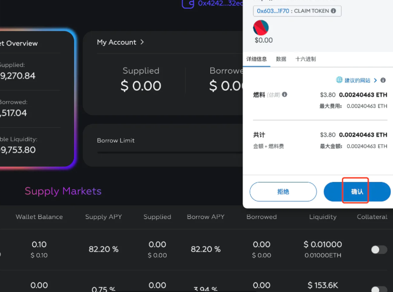Click the info icon right of 建议的网站
This screenshot has height=292, width=393.
(383, 80)
